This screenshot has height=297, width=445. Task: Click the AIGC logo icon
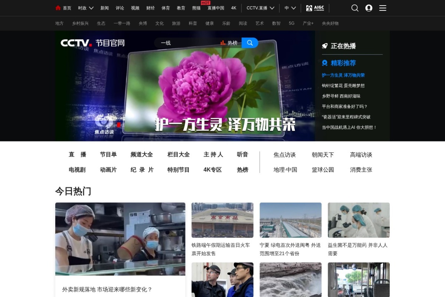click(315, 8)
